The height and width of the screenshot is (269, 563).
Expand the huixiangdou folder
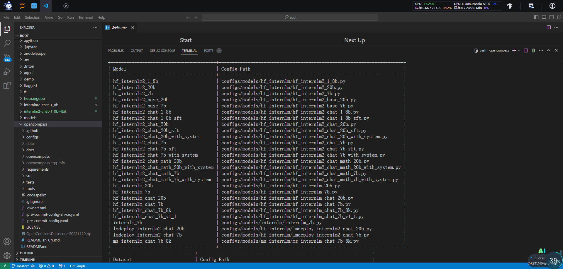[59, 98]
